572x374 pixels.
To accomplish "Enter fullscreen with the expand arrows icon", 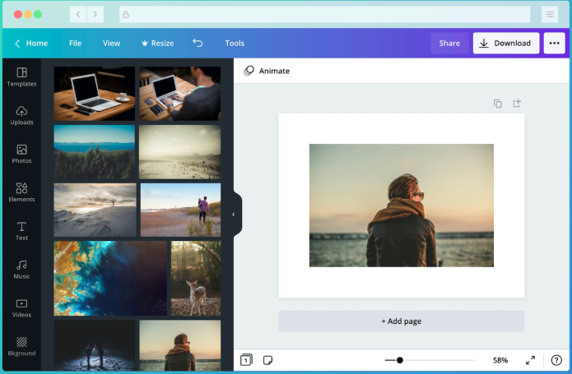I will pyautogui.click(x=530, y=360).
